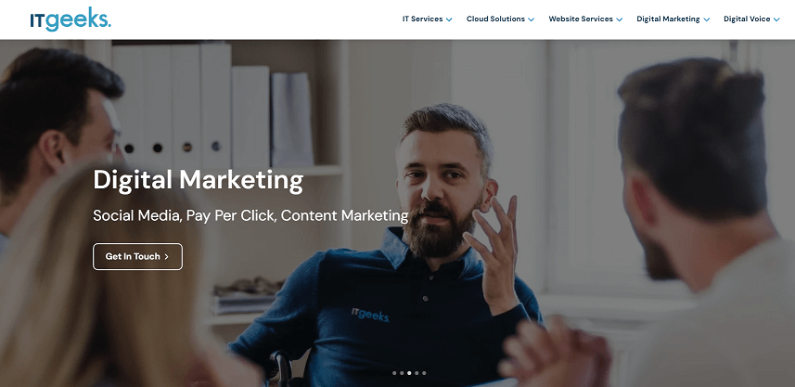Go to the fourth carousel slide dot
Viewport: 795px width, 387px height.
coord(417,373)
